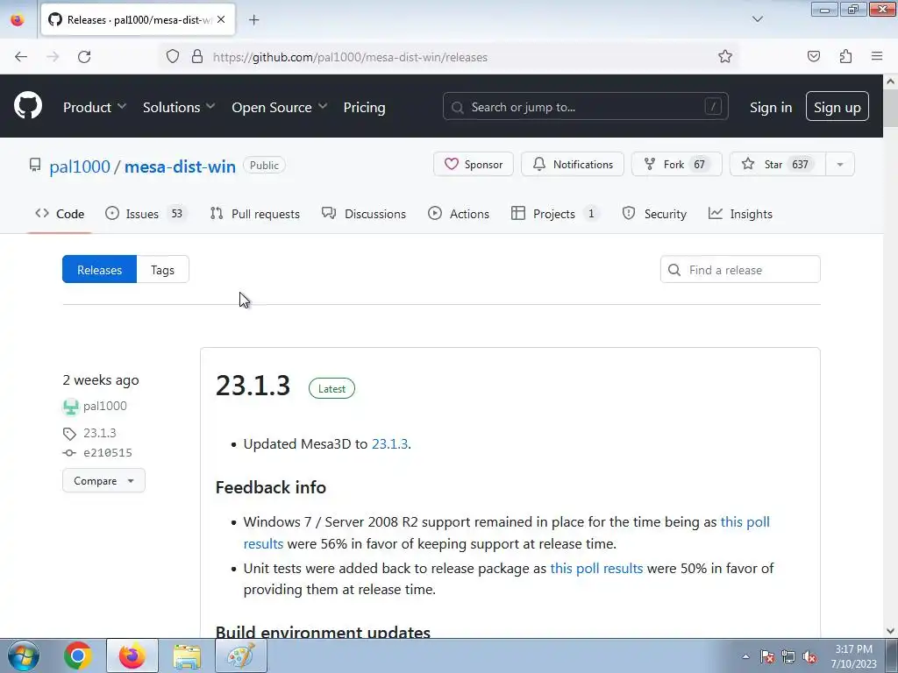Screen dimensions: 898x673
Task: Click the scrollbar down arrow
Action: pyautogui.click(x=890, y=631)
